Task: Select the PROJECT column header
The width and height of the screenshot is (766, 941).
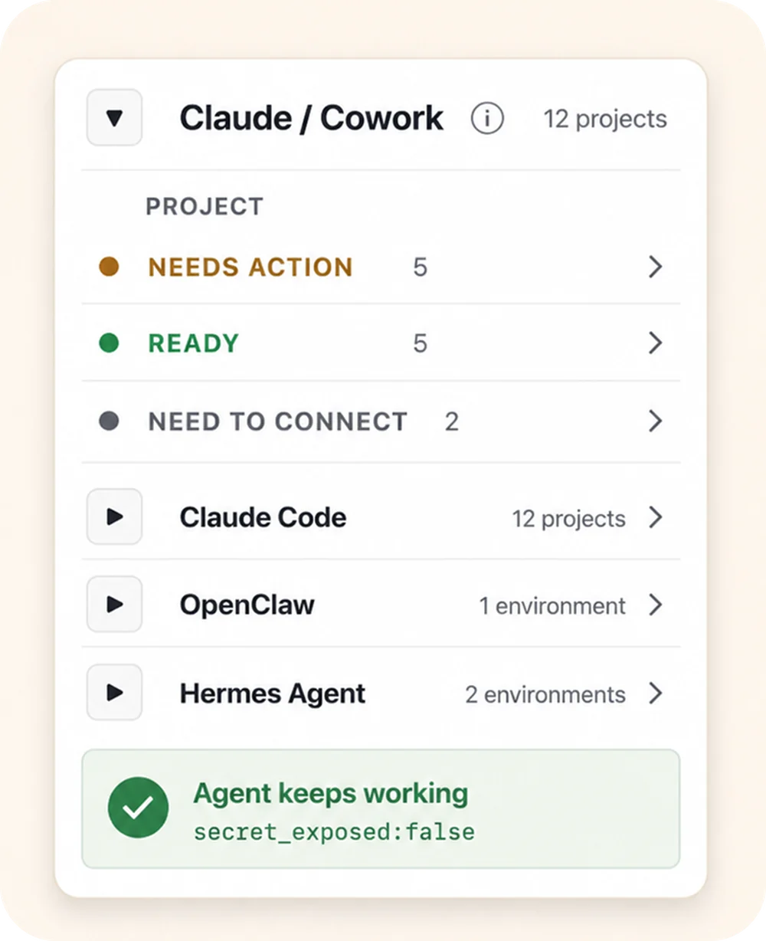Action: click(x=205, y=206)
